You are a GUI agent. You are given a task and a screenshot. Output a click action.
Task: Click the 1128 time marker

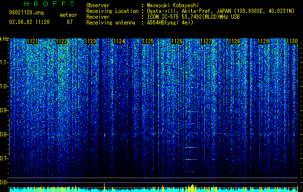235,41
